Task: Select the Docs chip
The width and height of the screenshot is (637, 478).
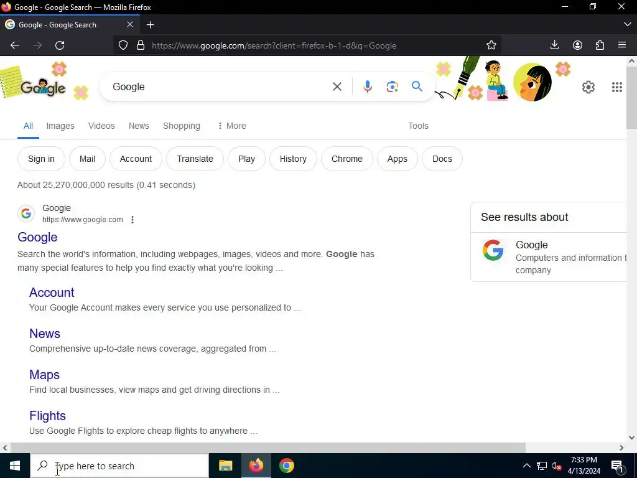Action: 442,159
